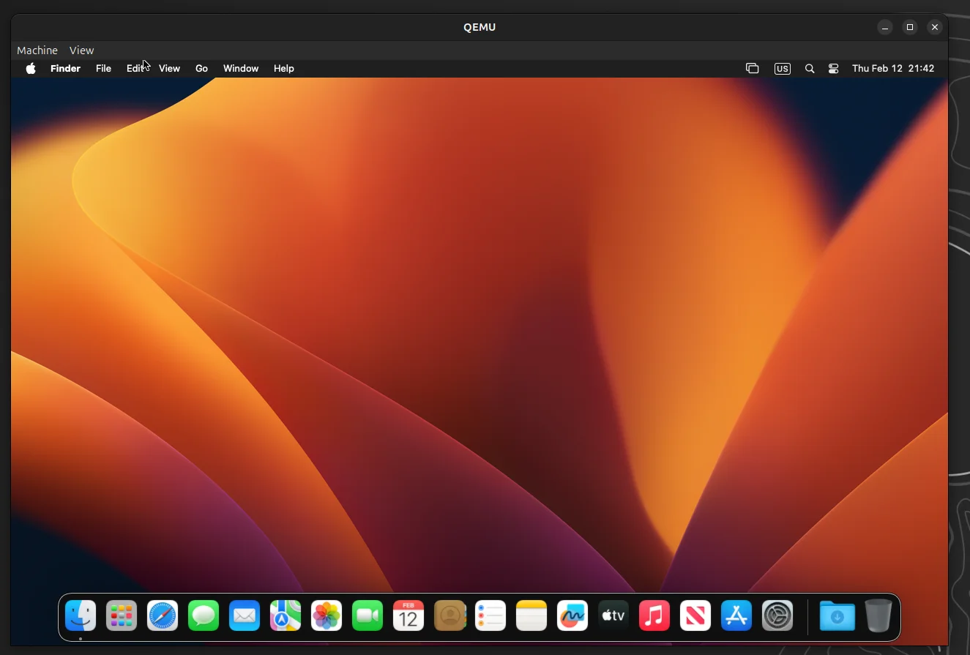Open Spotlight search in the menu bar

(809, 68)
